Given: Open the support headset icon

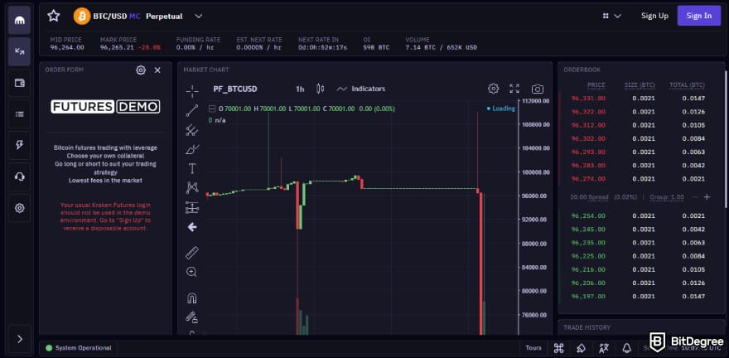Looking at the screenshot, I should [x=20, y=177].
